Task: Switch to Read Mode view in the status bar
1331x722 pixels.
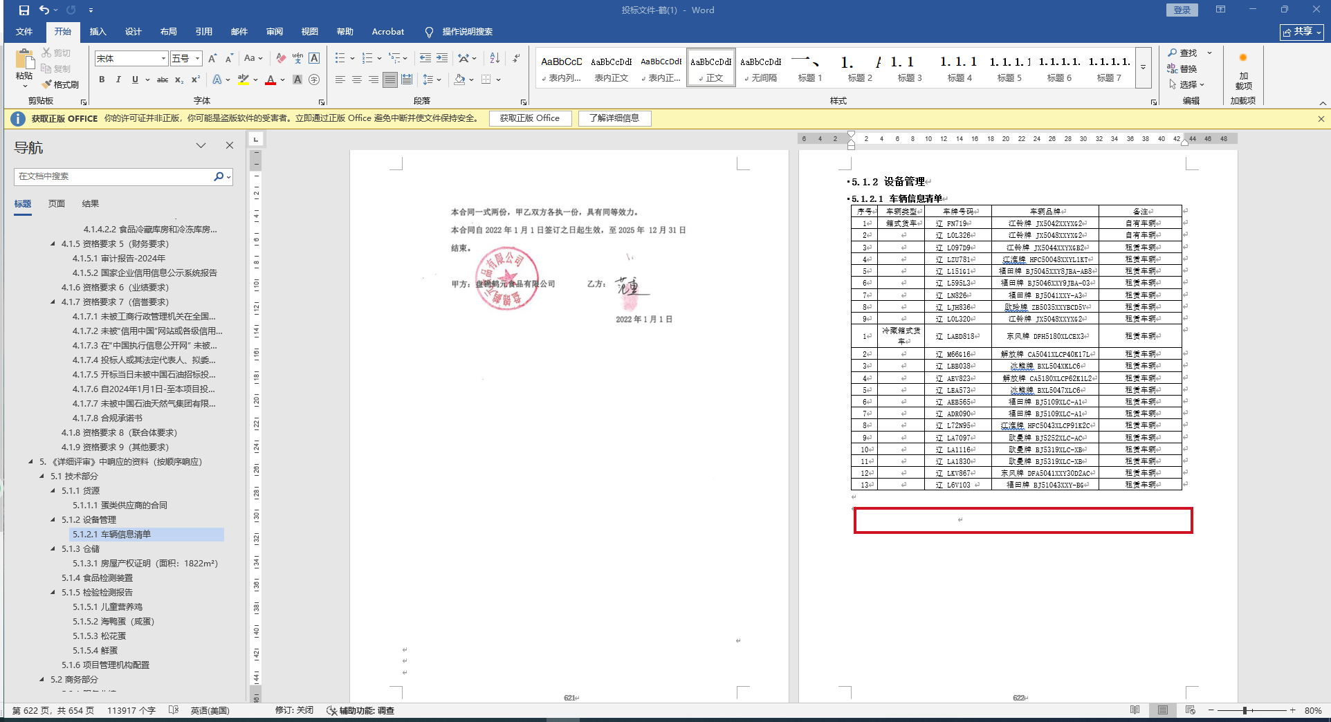Action: 1135,710
